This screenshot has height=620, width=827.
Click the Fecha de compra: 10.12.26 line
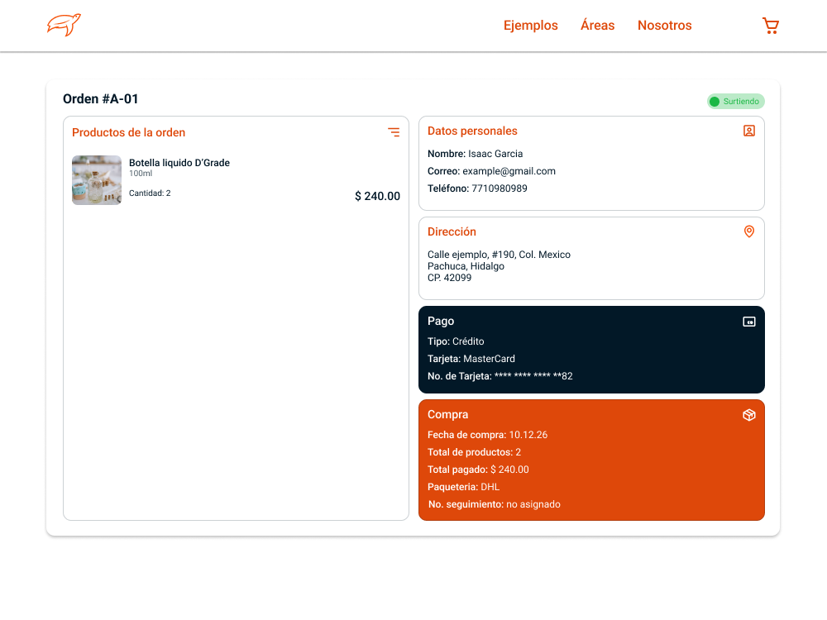(487, 435)
